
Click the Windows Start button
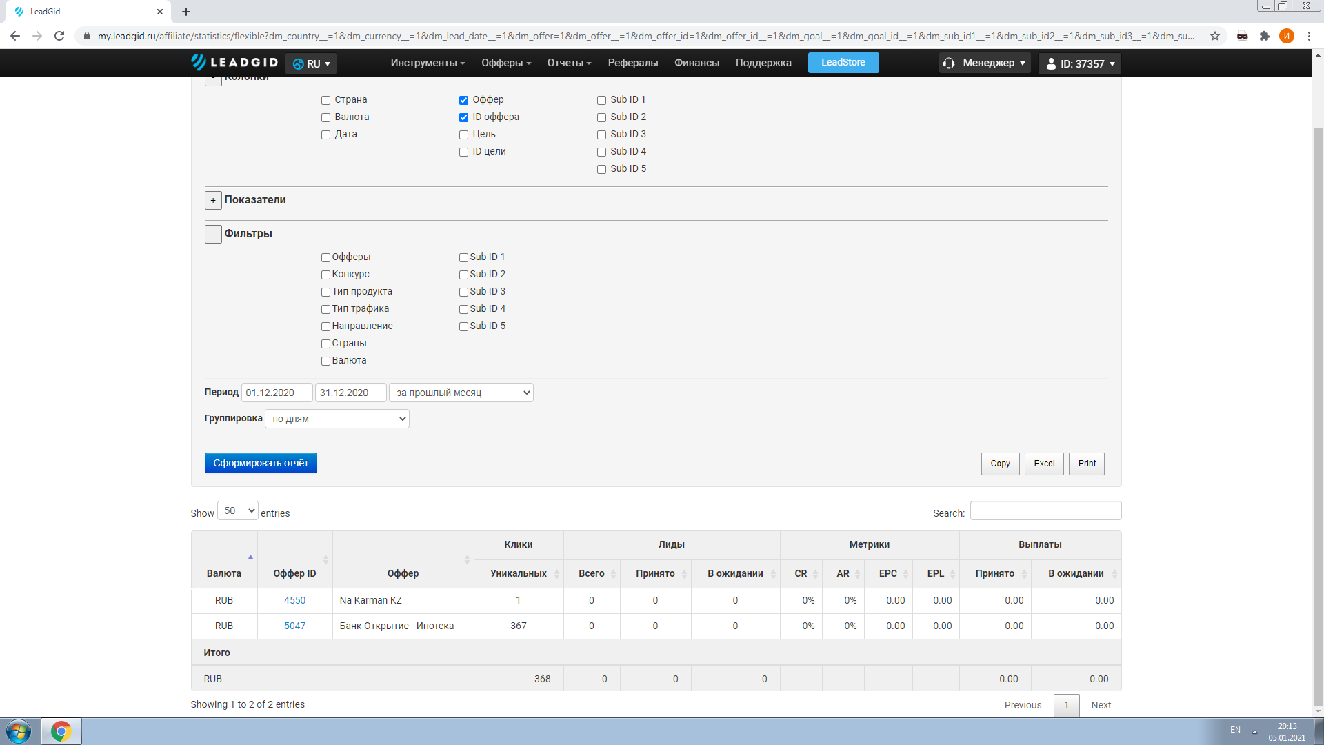click(x=19, y=731)
